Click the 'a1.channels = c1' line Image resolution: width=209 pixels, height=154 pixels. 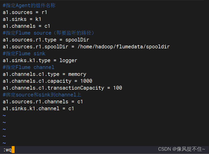click(26, 26)
